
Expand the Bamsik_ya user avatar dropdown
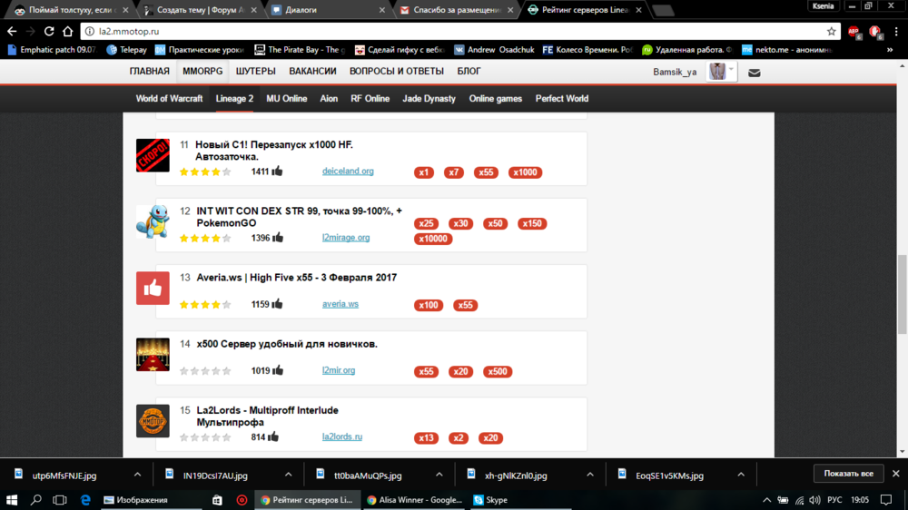pos(723,72)
